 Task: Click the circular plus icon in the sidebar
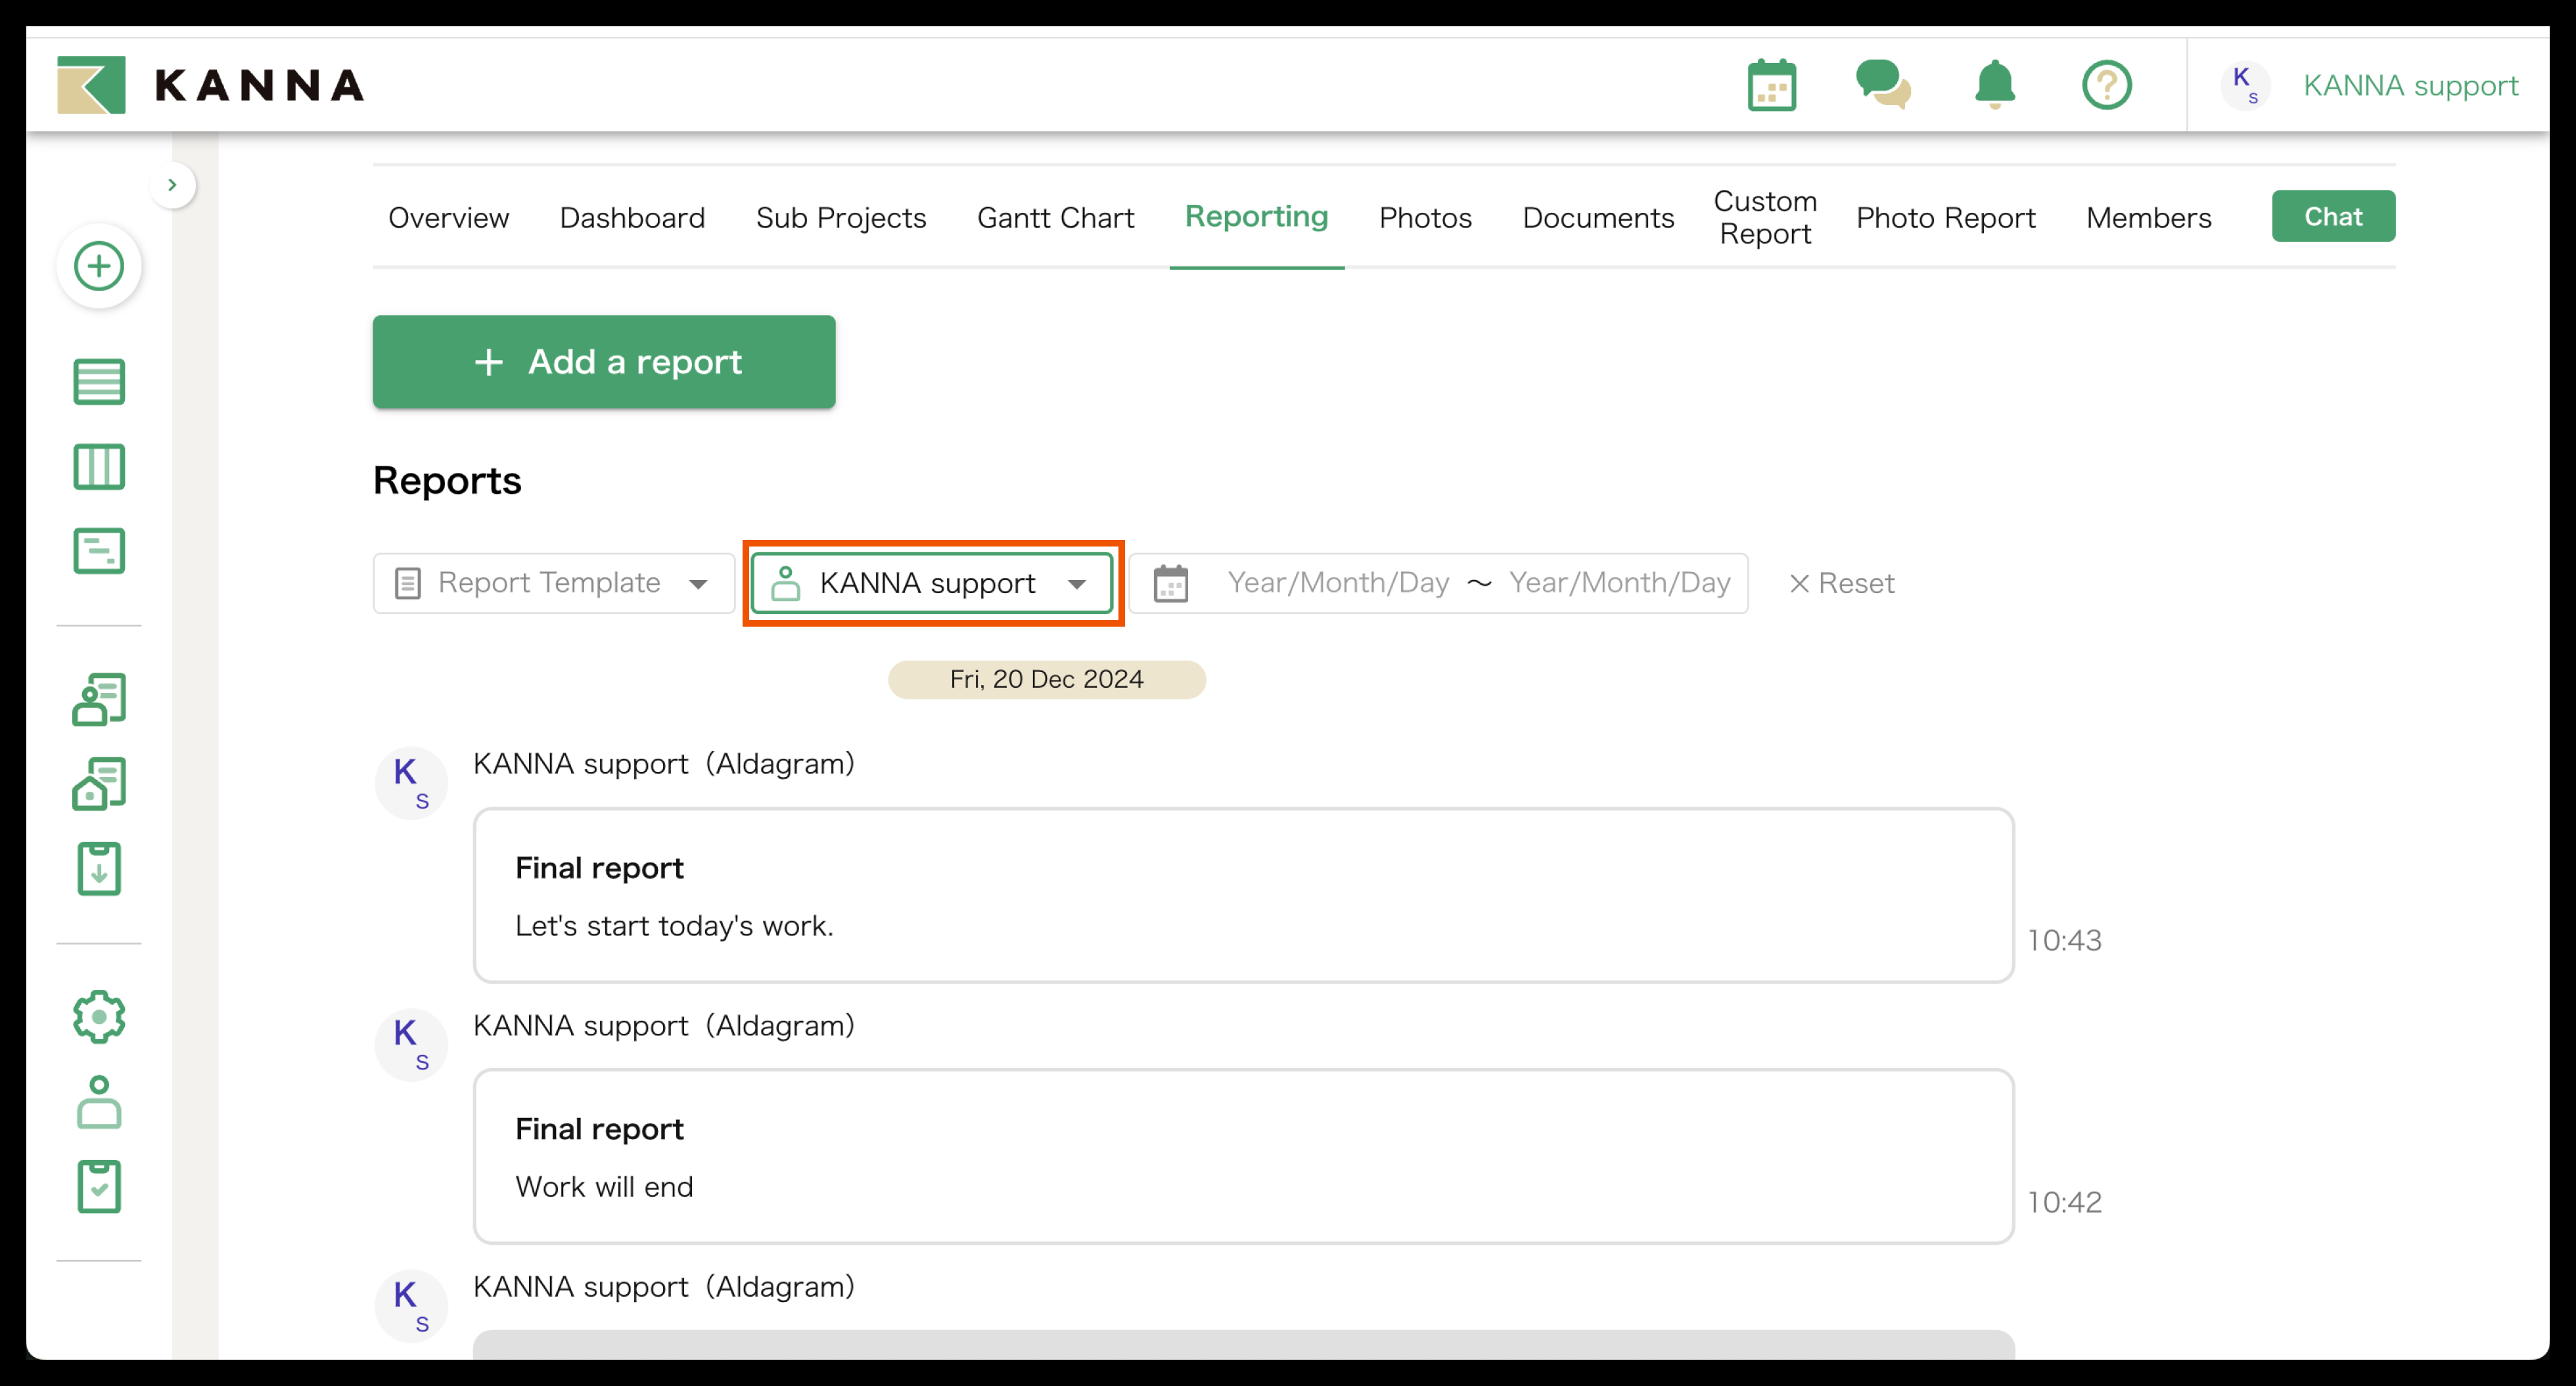[99, 267]
